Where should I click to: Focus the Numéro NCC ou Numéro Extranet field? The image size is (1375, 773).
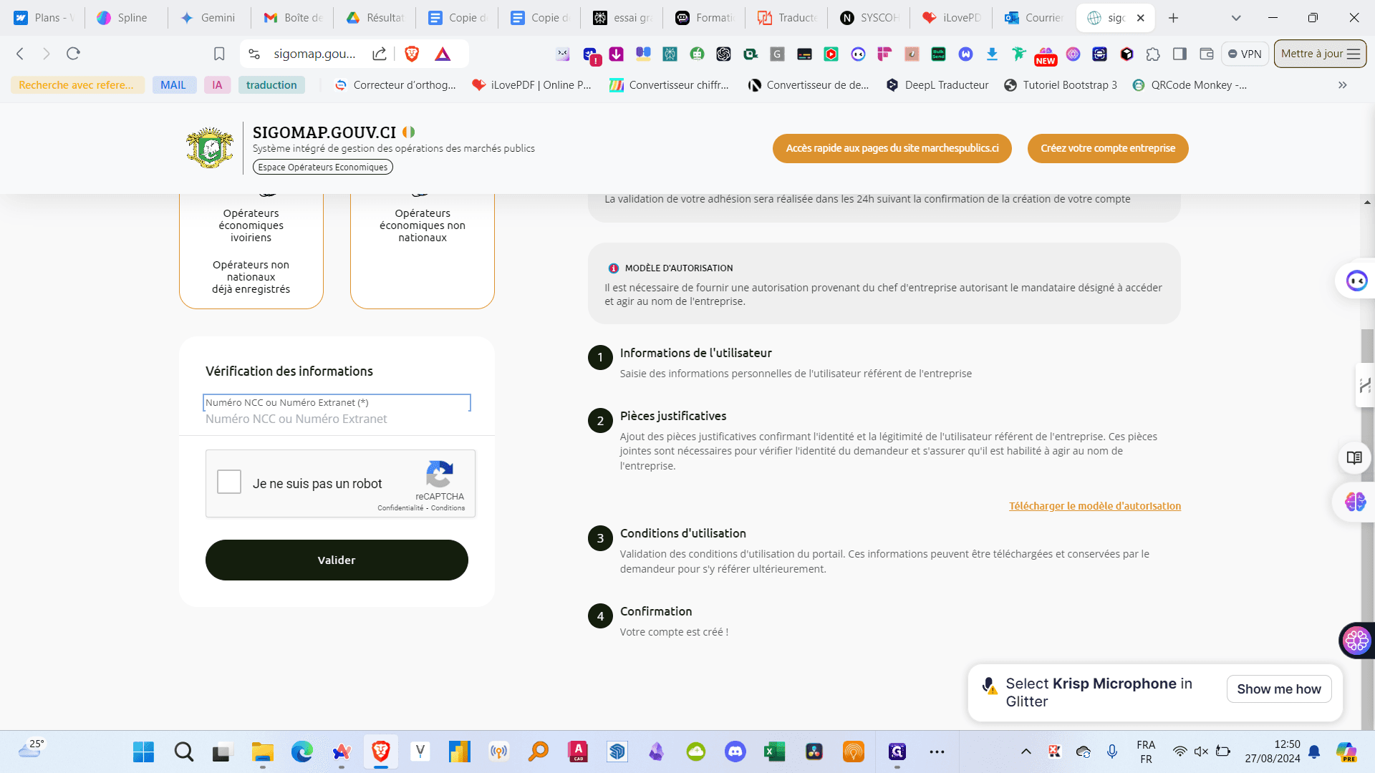click(x=337, y=419)
